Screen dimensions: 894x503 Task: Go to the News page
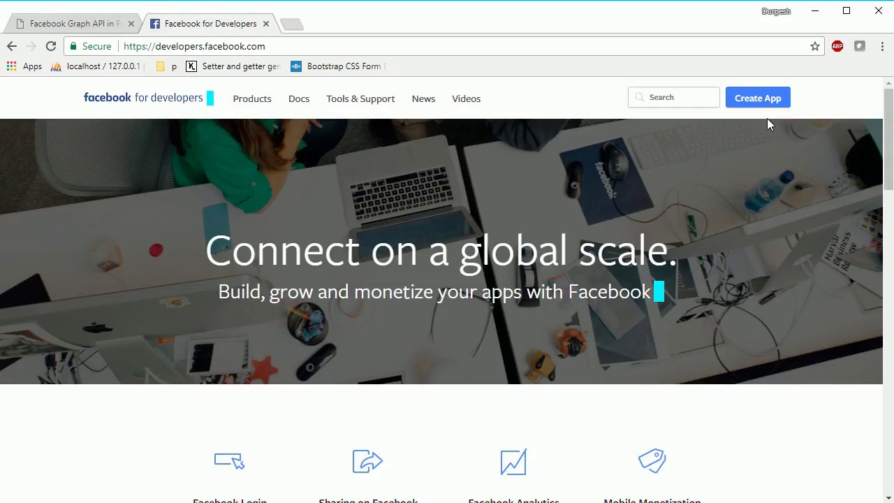(x=423, y=99)
